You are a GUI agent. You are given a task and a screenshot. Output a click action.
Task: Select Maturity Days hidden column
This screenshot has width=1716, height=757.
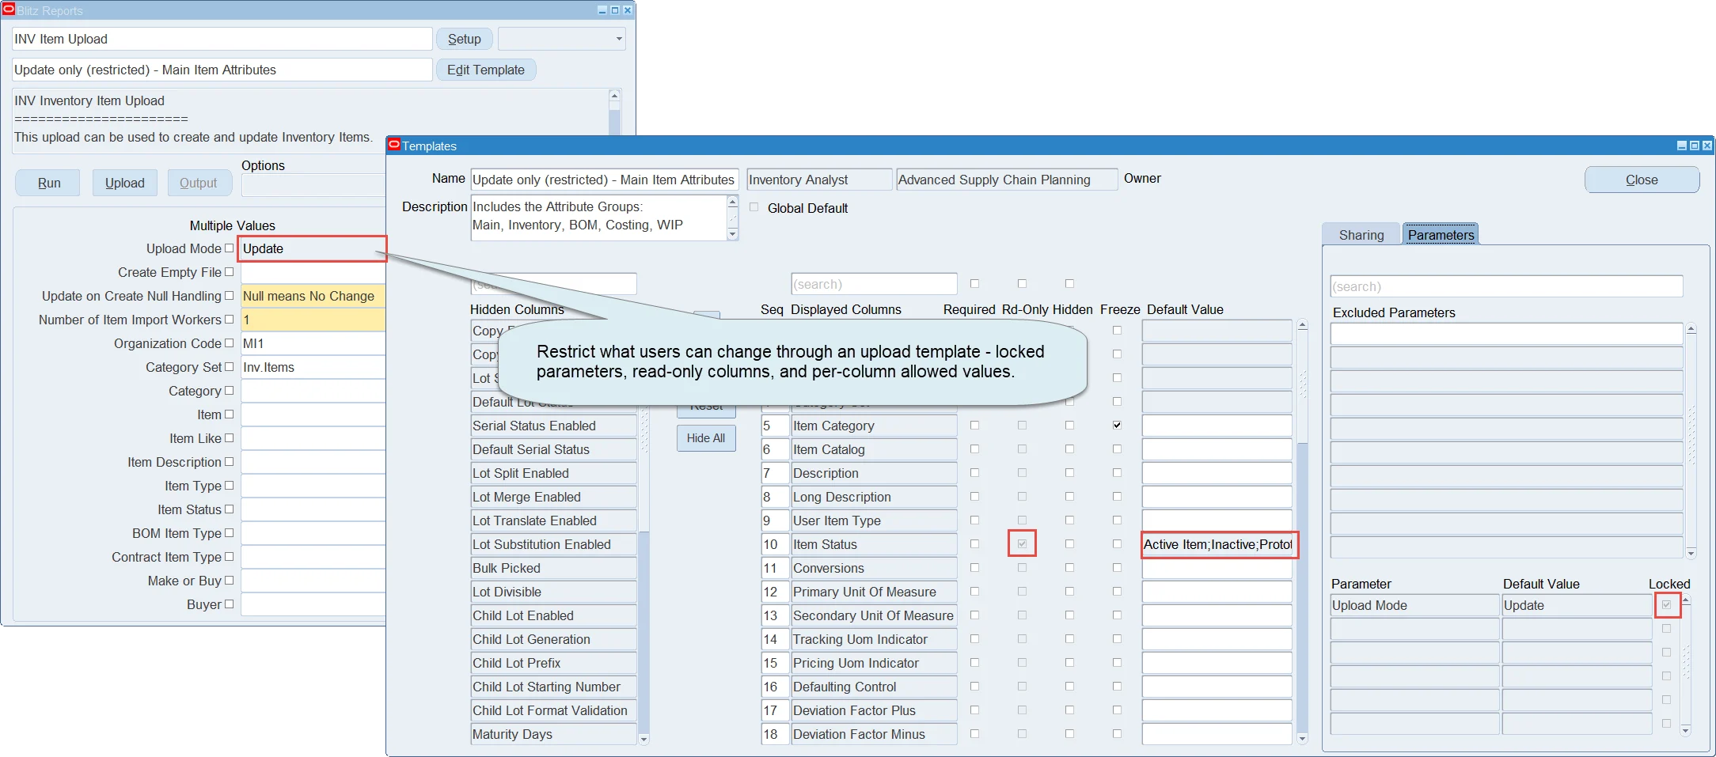point(553,734)
